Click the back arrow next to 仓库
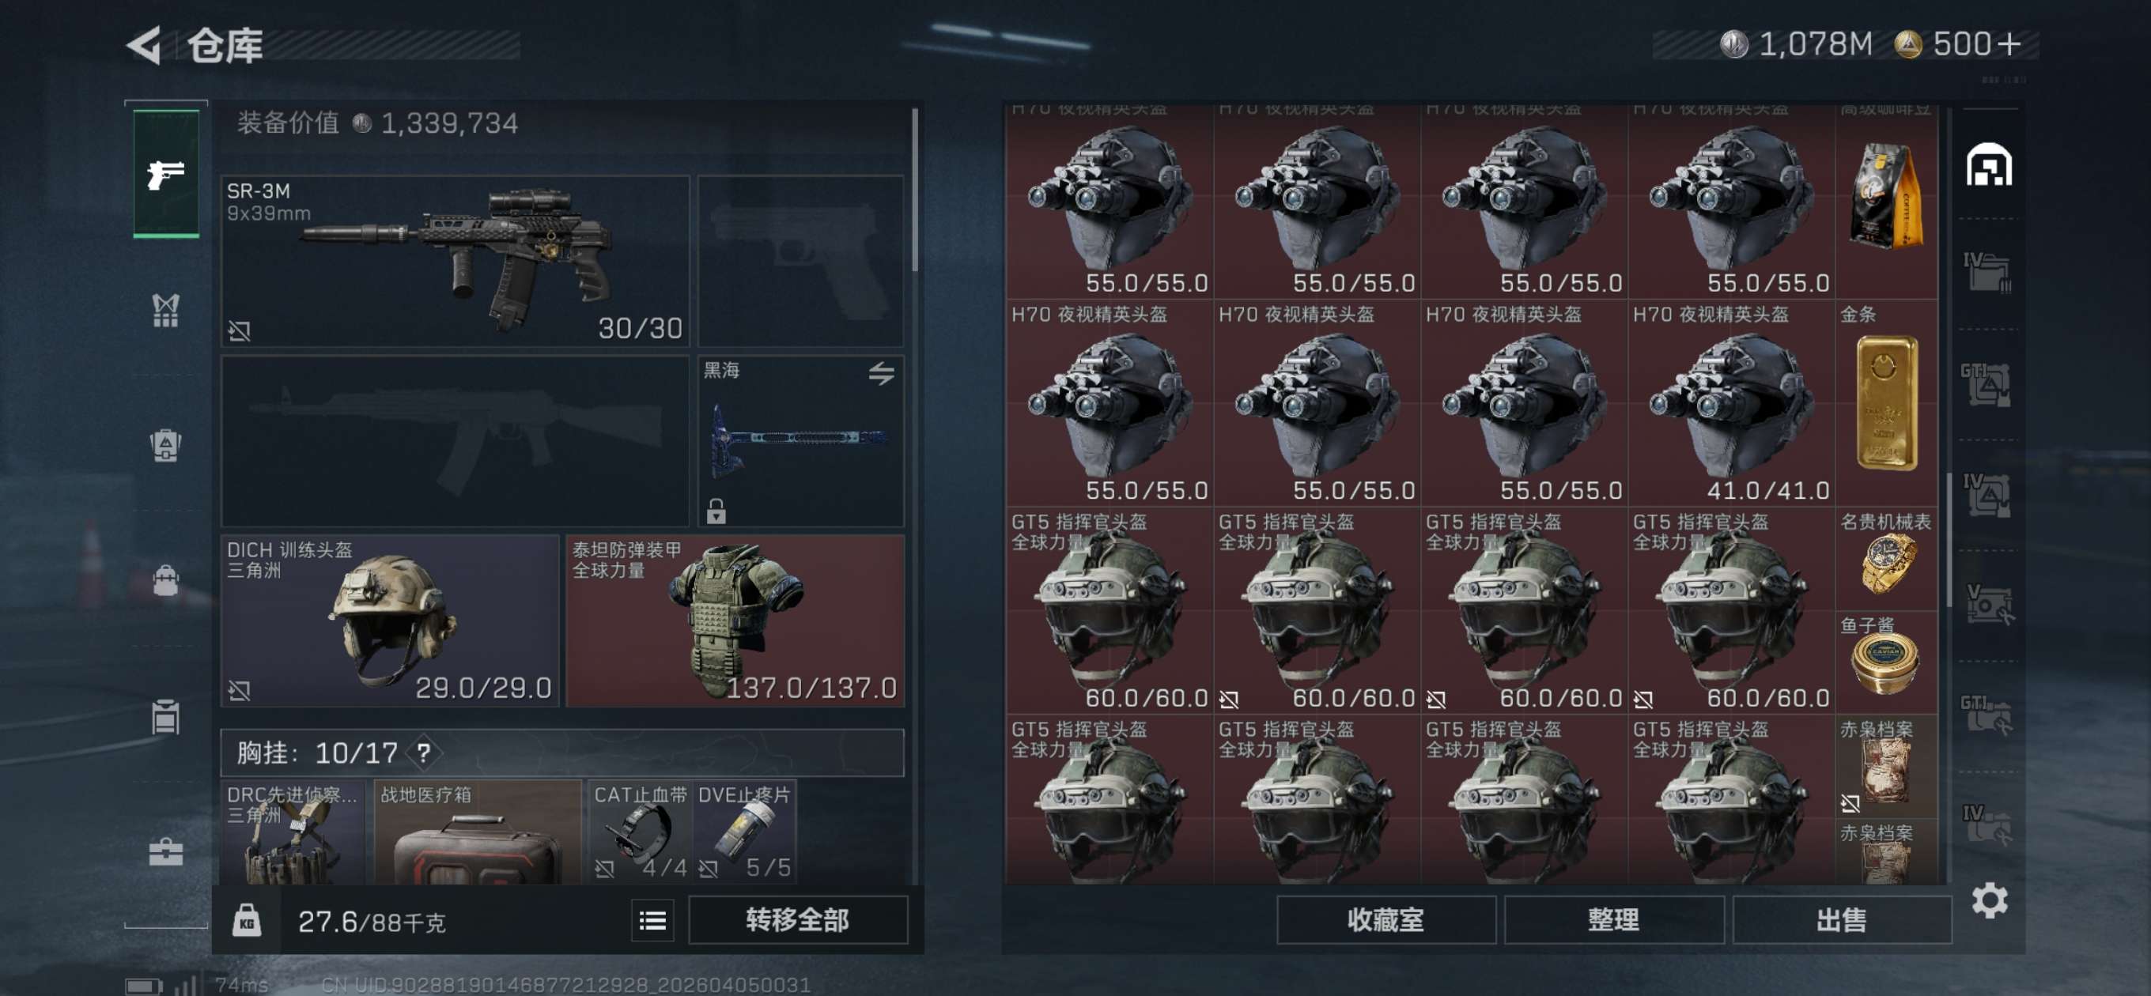 [x=144, y=44]
